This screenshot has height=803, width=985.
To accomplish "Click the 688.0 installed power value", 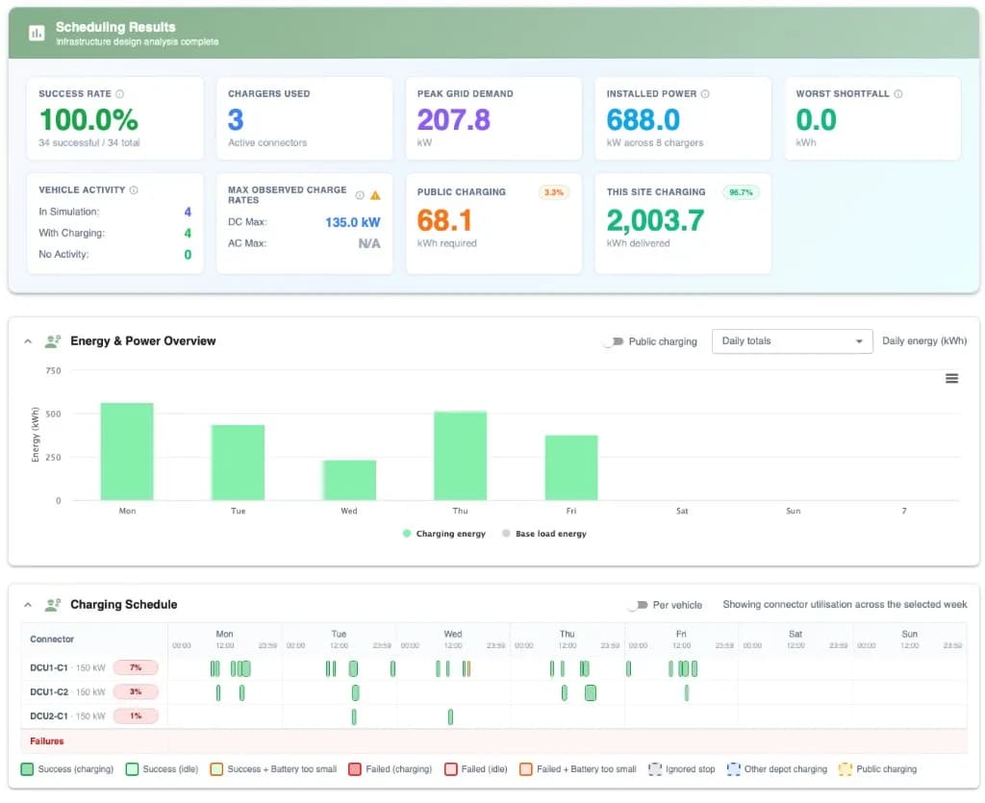I will tap(644, 120).
